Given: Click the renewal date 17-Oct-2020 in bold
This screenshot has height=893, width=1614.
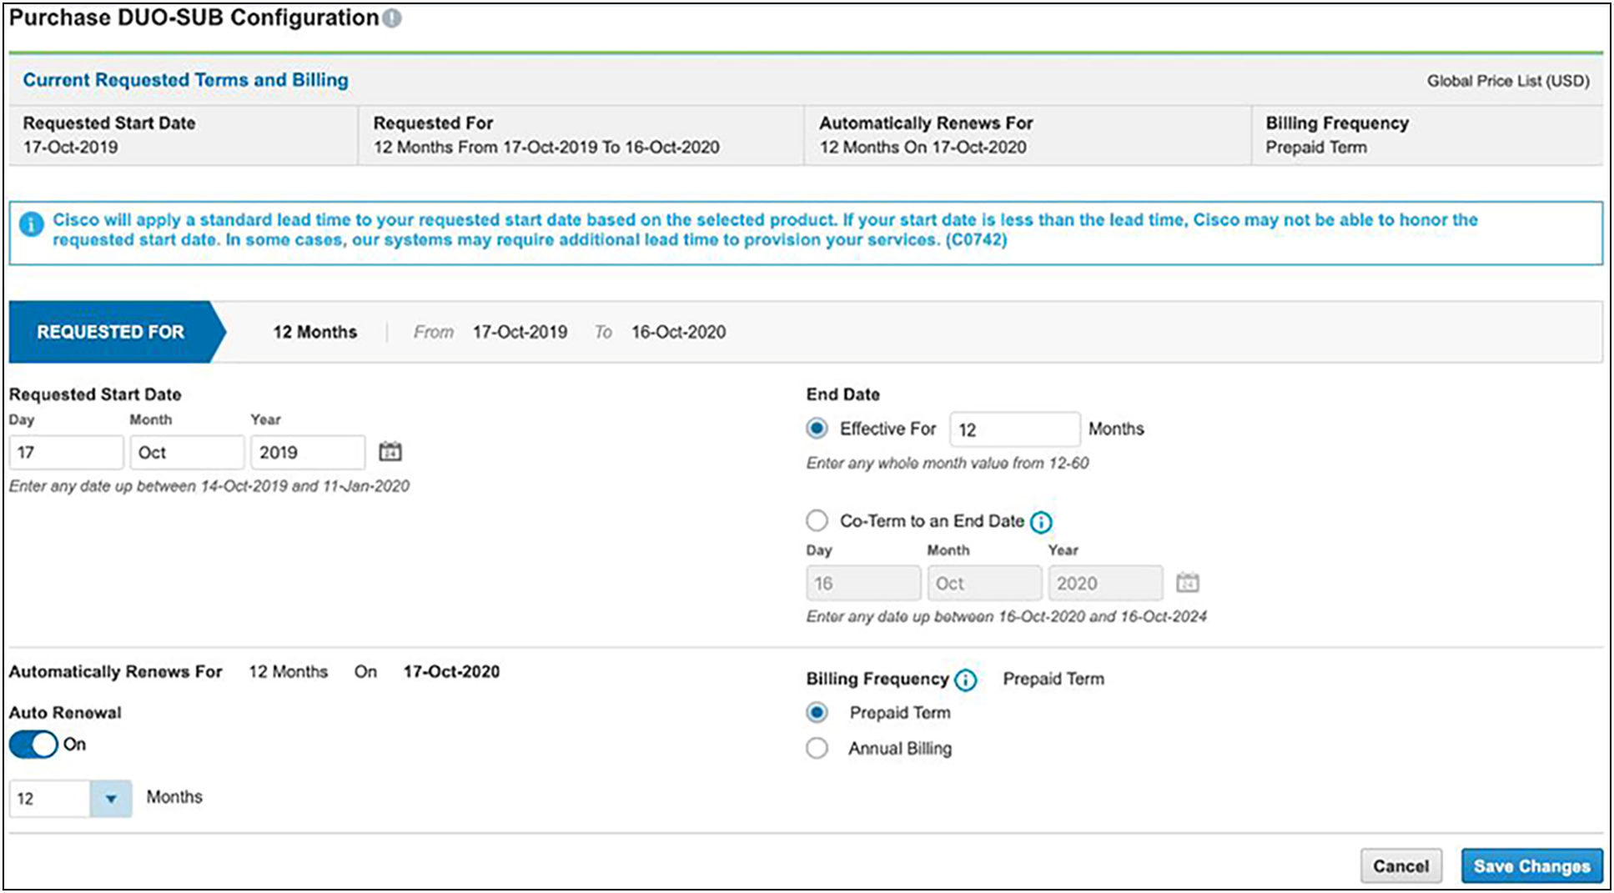Looking at the screenshot, I should click(452, 672).
